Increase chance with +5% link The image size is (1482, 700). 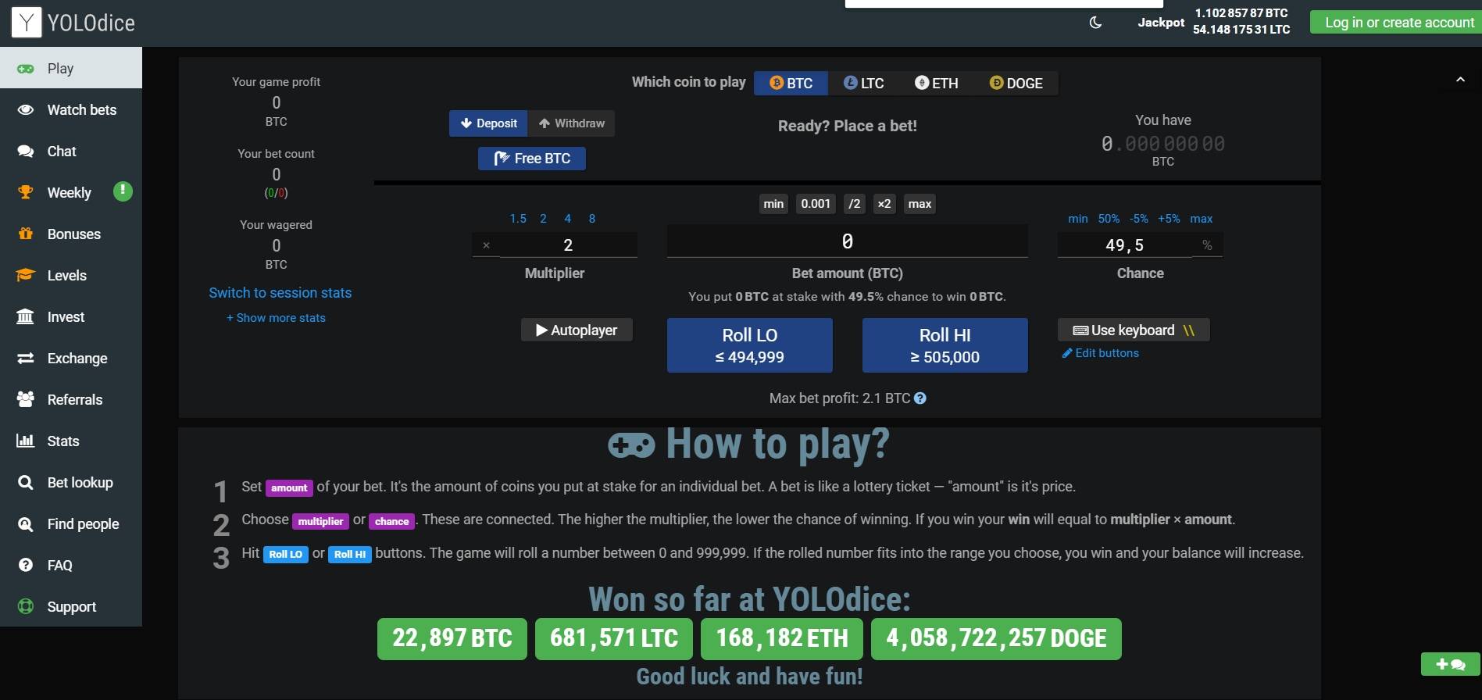(1169, 219)
